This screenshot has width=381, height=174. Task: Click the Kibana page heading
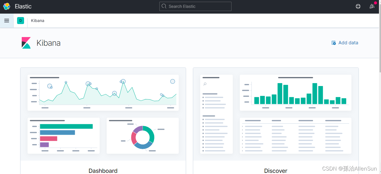(48, 43)
